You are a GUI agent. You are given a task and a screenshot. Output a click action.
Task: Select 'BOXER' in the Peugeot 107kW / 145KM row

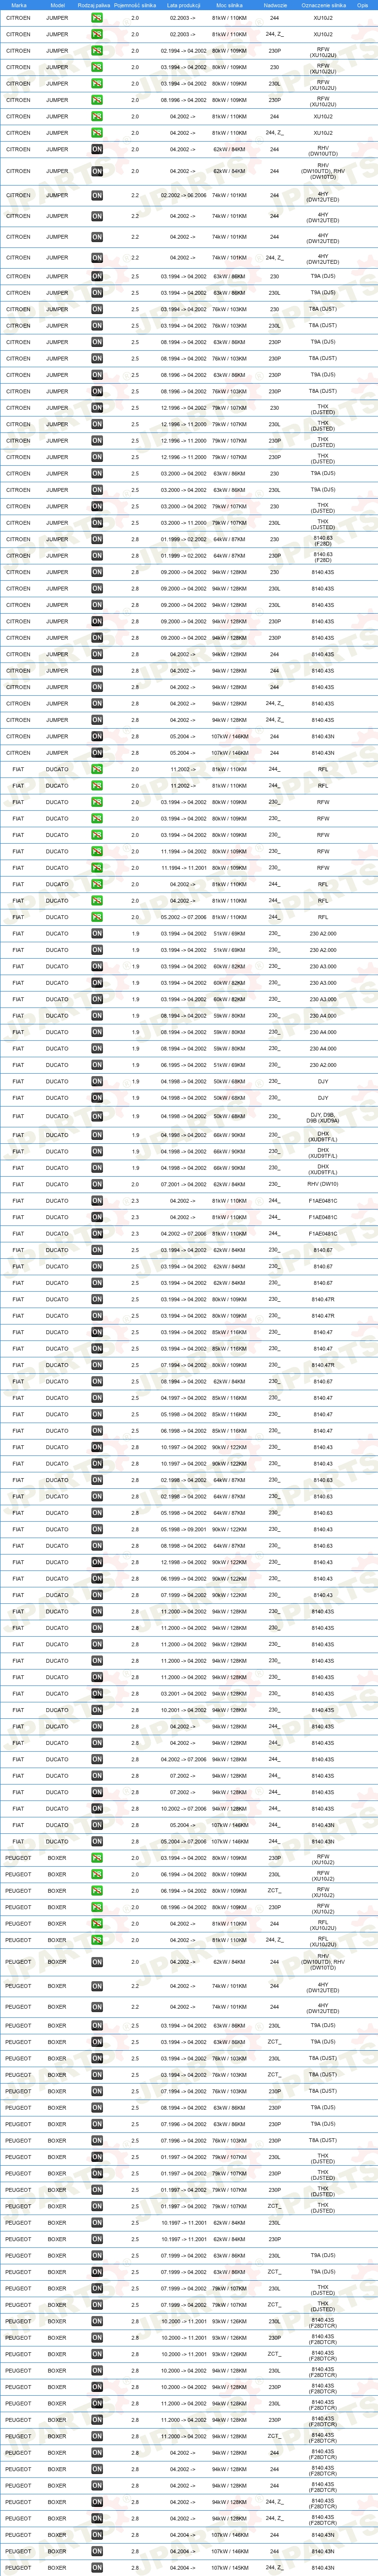click(x=57, y=2567)
